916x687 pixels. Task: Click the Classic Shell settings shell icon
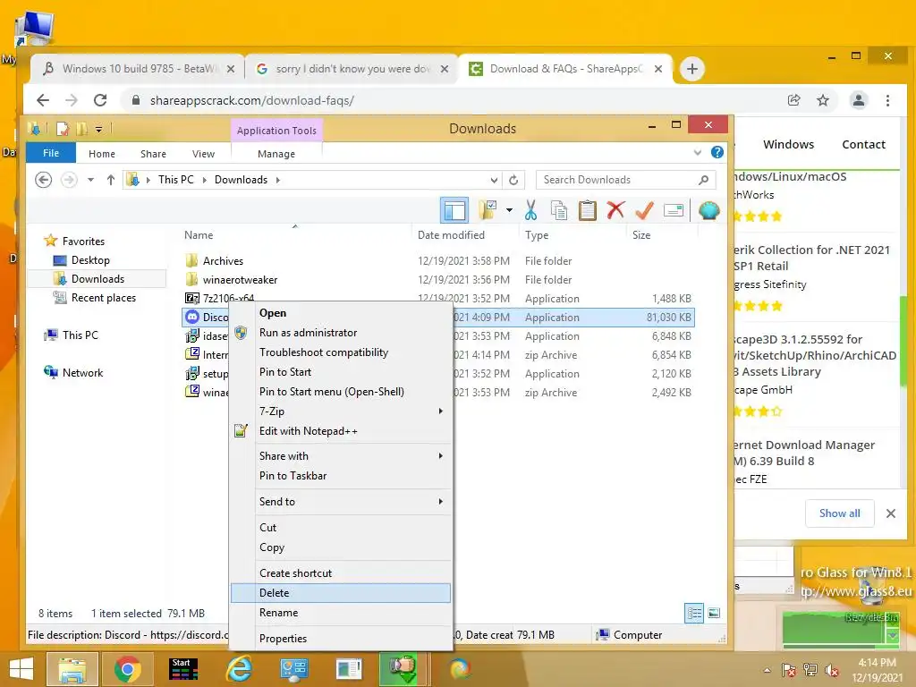click(x=708, y=210)
